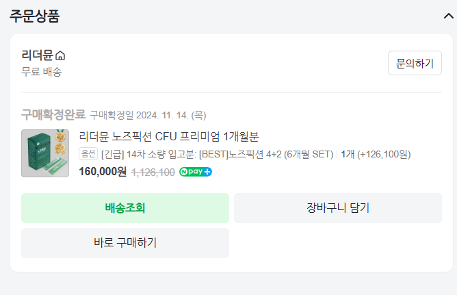
Task: Click the 1개 (+126,100원) quantity text
Action: pyautogui.click(x=375, y=153)
